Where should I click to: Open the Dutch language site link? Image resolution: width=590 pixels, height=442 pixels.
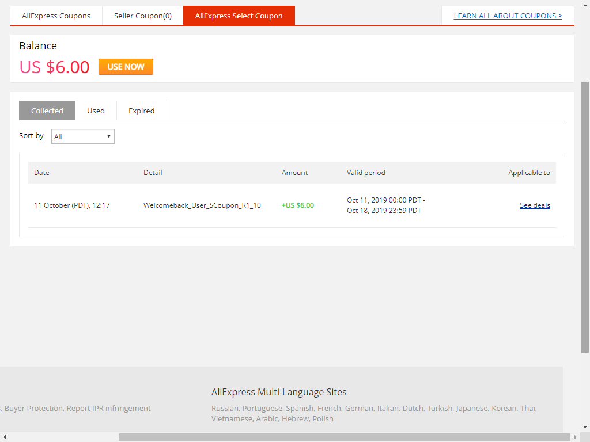click(x=413, y=408)
